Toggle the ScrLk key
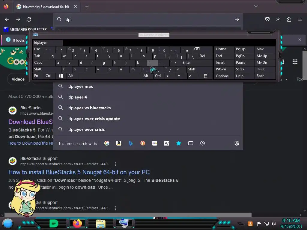This screenshot has width=307, height=230. pyautogui.click(x=244, y=69)
